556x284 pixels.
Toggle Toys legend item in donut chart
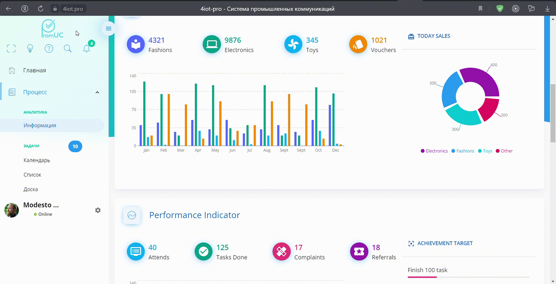[x=485, y=151]
